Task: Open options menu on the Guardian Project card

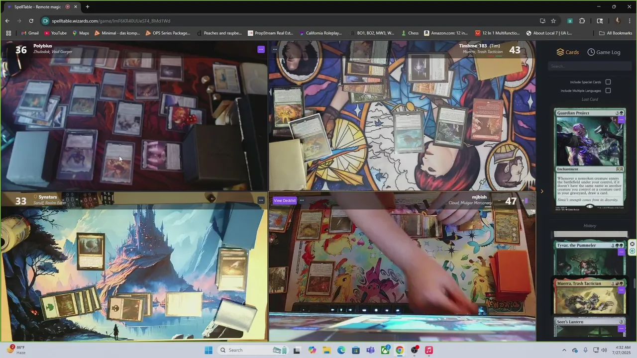Action: point(621,120)
